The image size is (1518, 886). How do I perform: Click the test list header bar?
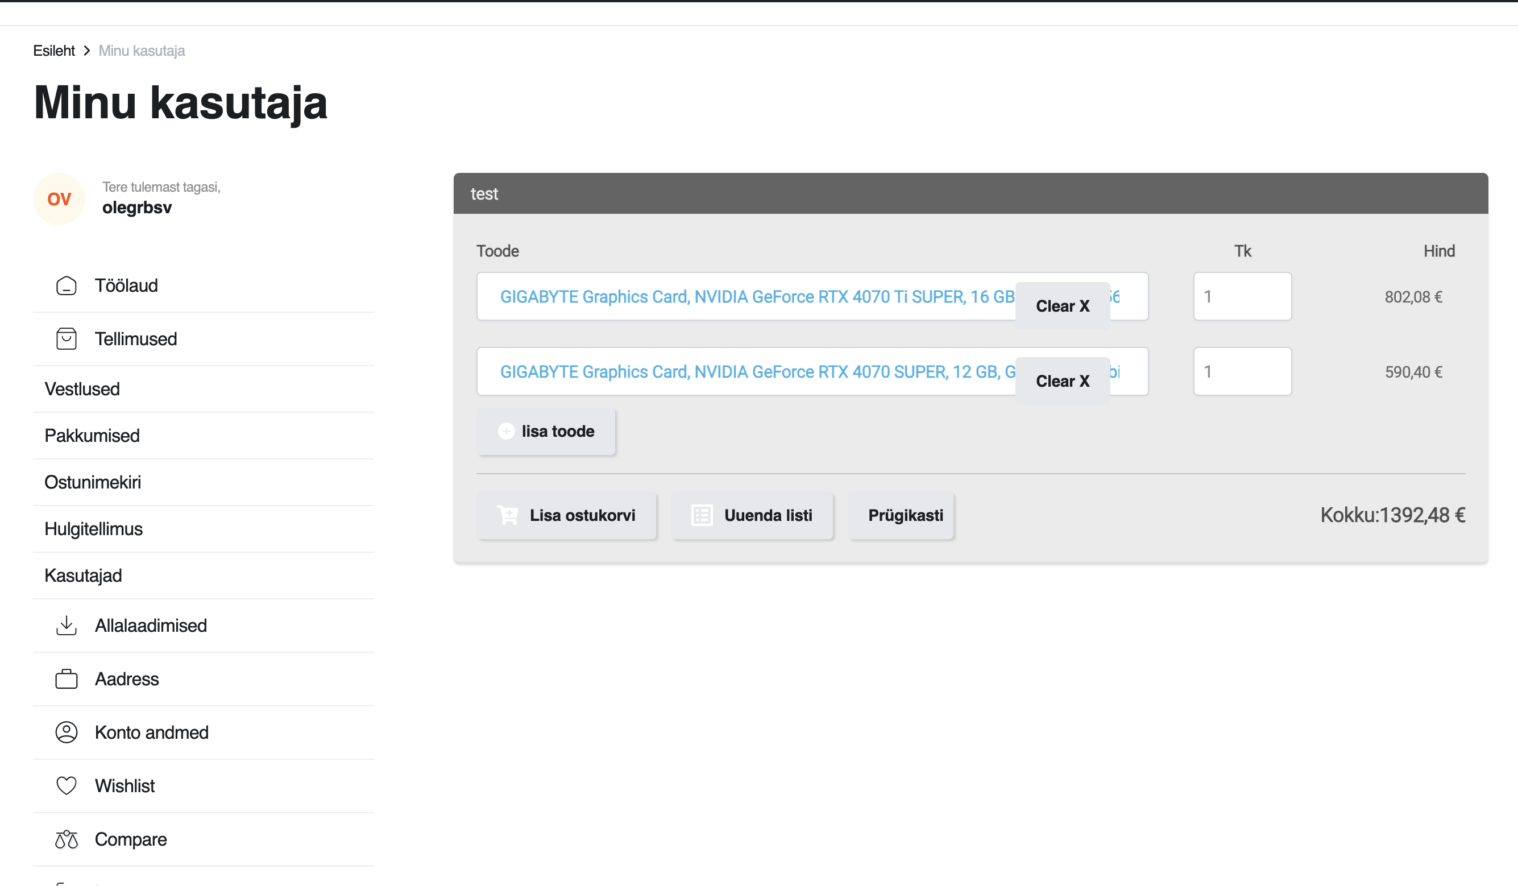tap(970, 193)
